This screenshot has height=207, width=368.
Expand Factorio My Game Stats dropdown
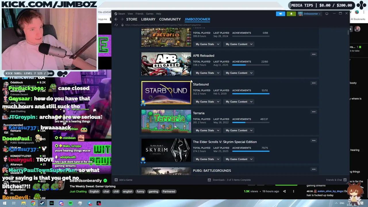click(207, 44)
